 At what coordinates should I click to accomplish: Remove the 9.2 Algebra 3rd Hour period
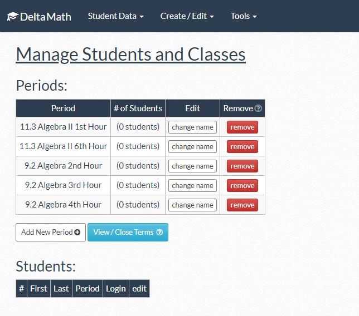pos(242,186)
